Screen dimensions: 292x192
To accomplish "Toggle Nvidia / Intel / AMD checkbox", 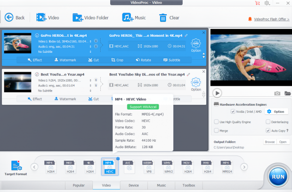I will pyautogui.click(x=233, y=112).
